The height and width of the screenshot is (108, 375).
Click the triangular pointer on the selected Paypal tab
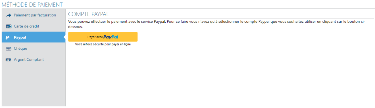pos(64,37)
